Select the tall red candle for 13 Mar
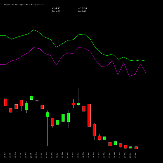 pyautogui.click(x=89, y=115)
